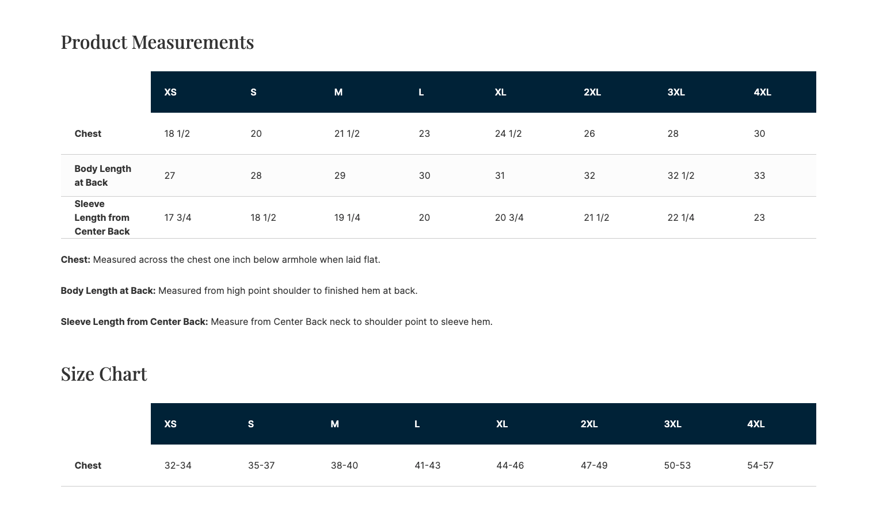Click the 18 1/2 chest value for XS
Screen dimensions: 879x517
coord(177,133)
